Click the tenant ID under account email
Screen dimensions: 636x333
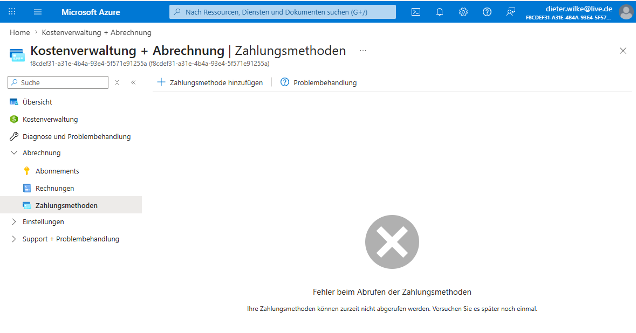tap(568, 17)
